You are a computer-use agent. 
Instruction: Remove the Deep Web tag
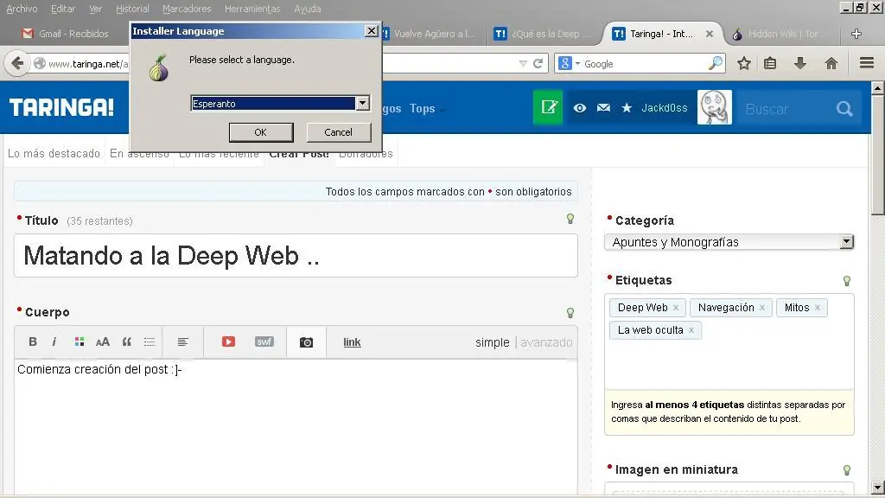[x=676, y=308]
